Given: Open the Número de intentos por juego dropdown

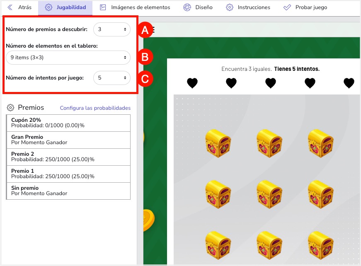Looking at the screenshot, I should 112,78.
